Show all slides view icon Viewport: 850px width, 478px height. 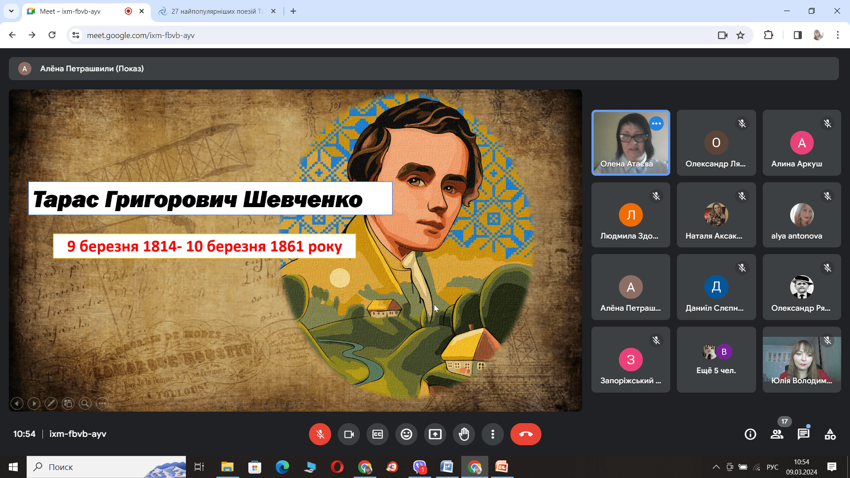tap(68, 403)
